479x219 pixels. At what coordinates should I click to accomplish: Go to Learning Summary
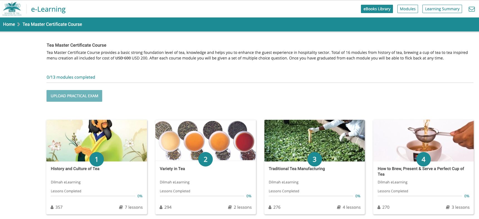[442, 9]
